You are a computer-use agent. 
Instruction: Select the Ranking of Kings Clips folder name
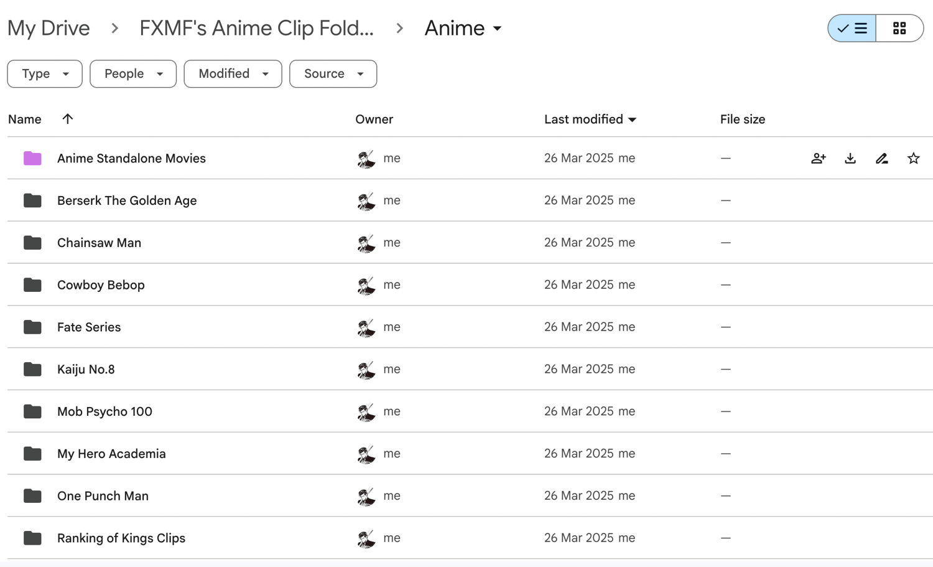pyautogui.click(x=121, y=538)
